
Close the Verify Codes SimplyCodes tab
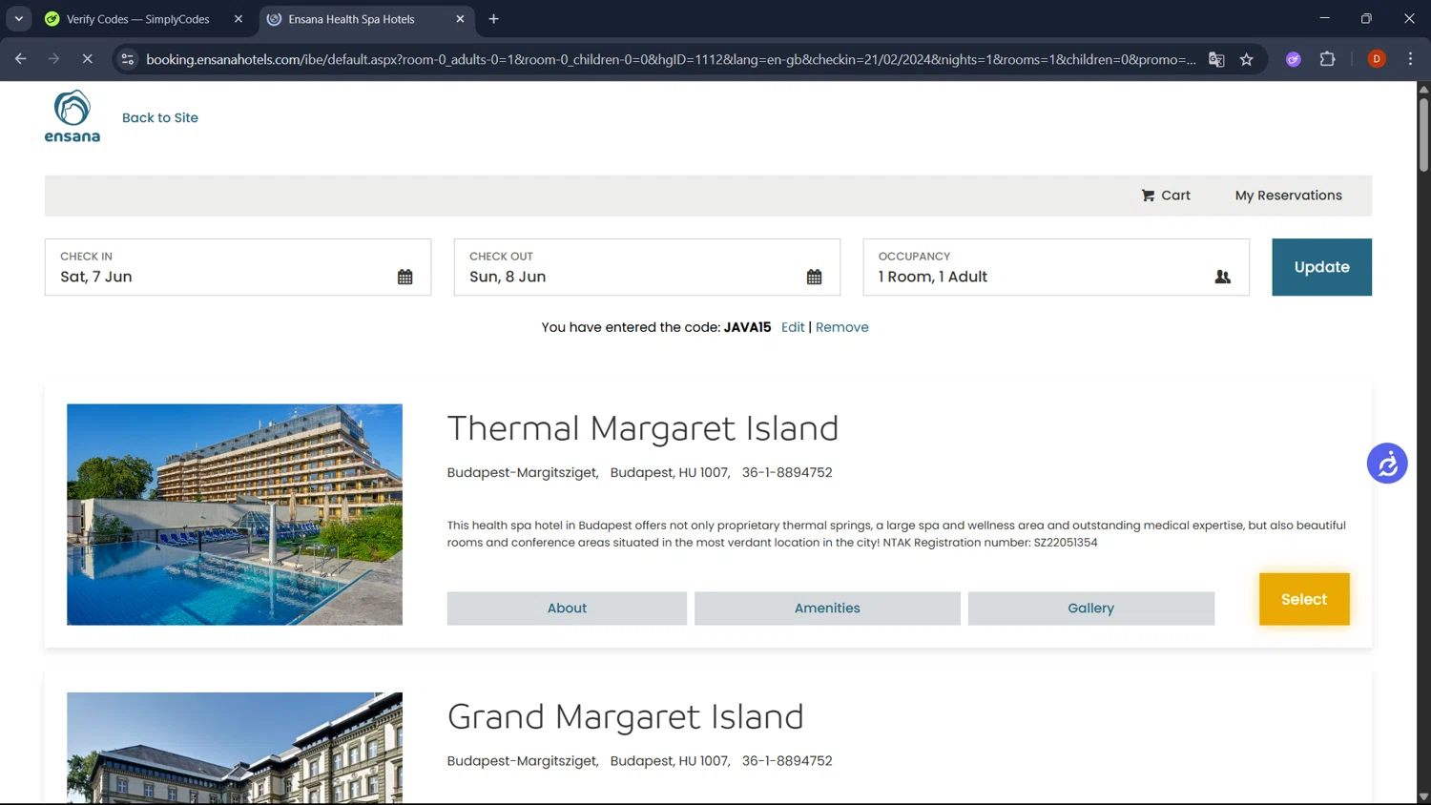click(x=238, y=19)
